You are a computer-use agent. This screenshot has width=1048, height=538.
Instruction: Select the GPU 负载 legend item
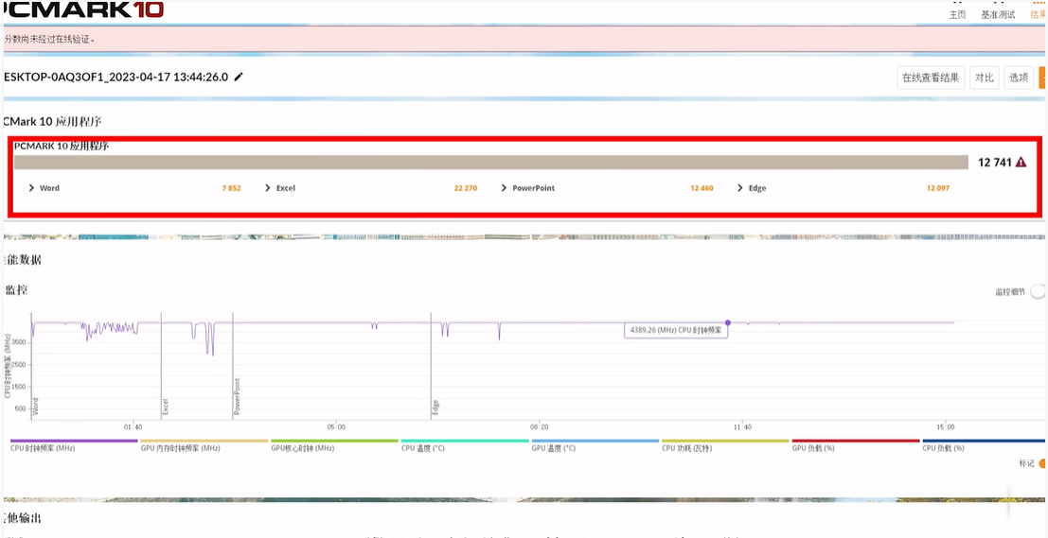point(856,445)
